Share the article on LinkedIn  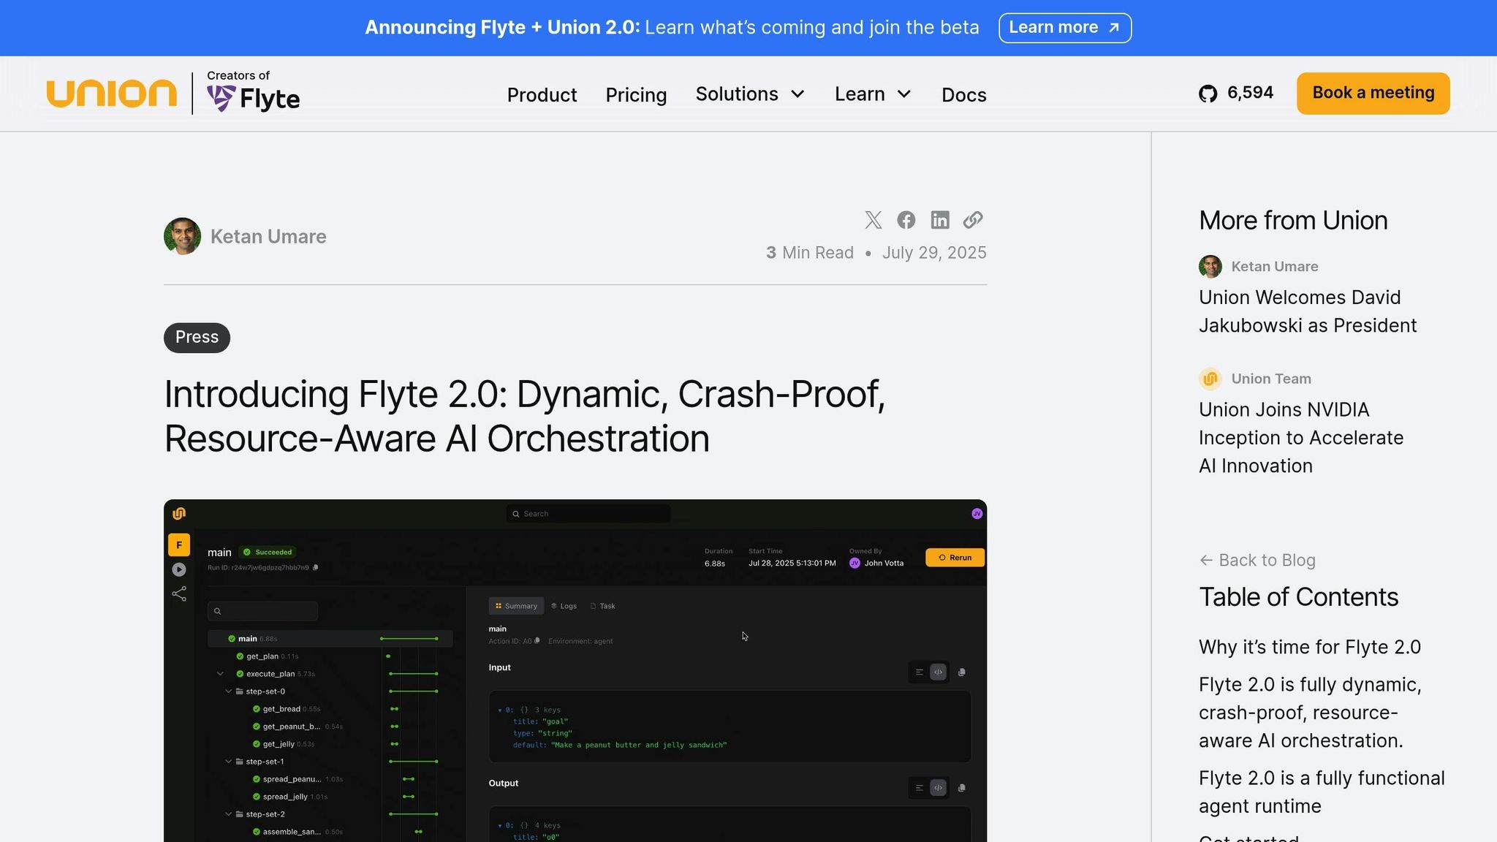tap(940, 220)
